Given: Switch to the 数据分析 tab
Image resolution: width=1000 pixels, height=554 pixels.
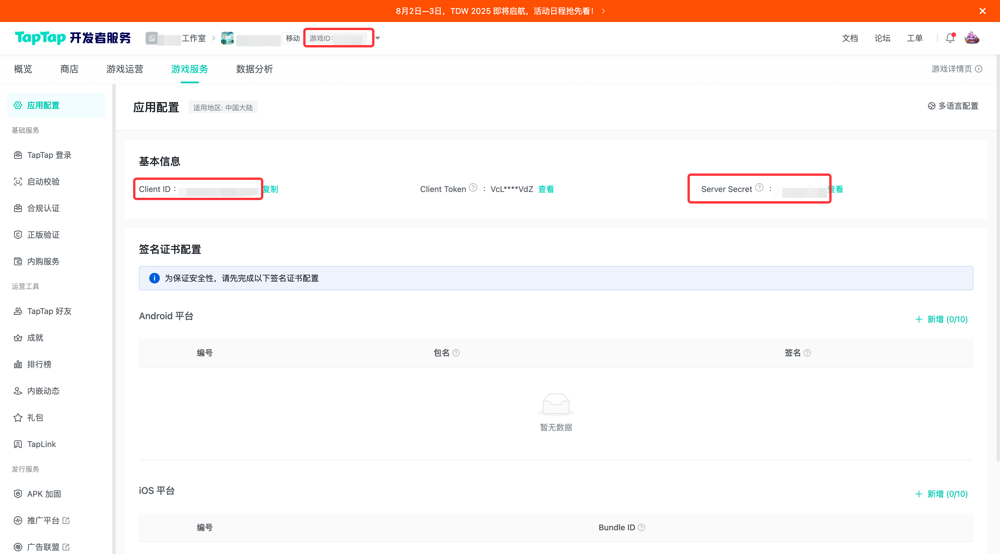Looking at the screenshot, I should (x=254, y=69).
